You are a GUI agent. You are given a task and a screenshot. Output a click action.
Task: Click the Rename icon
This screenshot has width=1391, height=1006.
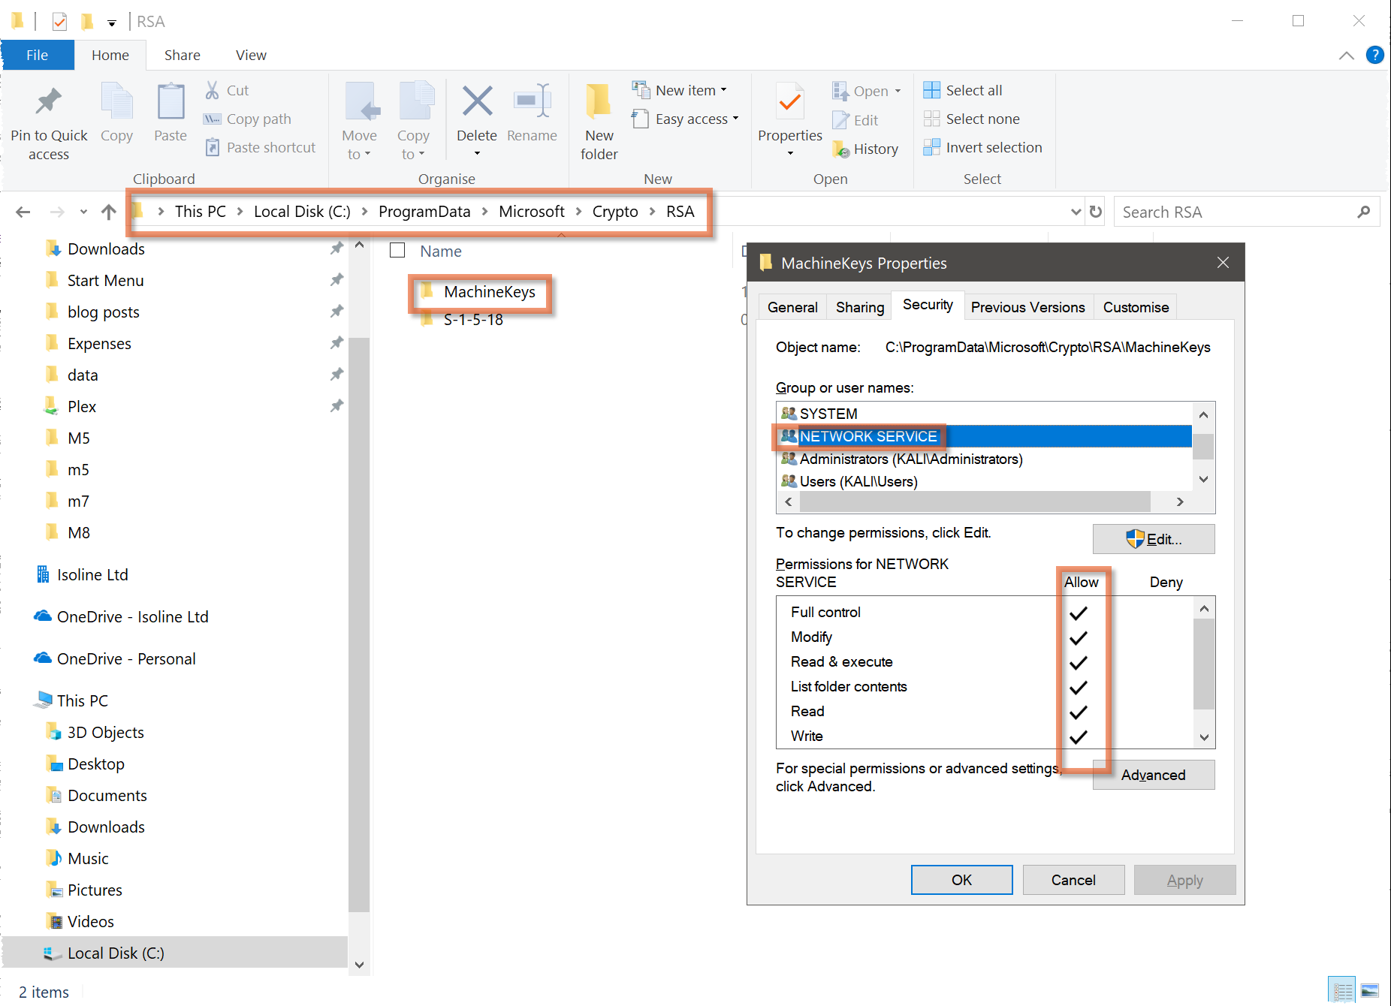(x=532, y=101)
